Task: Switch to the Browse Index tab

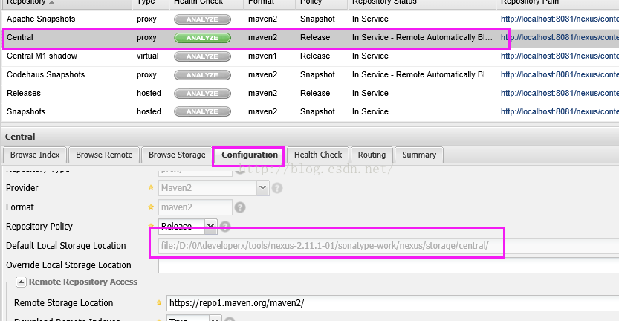Action: pyautogui.click(x=35, y=155)
